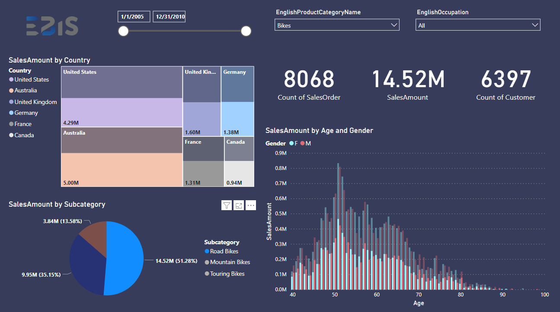Select Mountain Bikes in the Subcategory legend
560x312 pixels.
coord(227,262)
